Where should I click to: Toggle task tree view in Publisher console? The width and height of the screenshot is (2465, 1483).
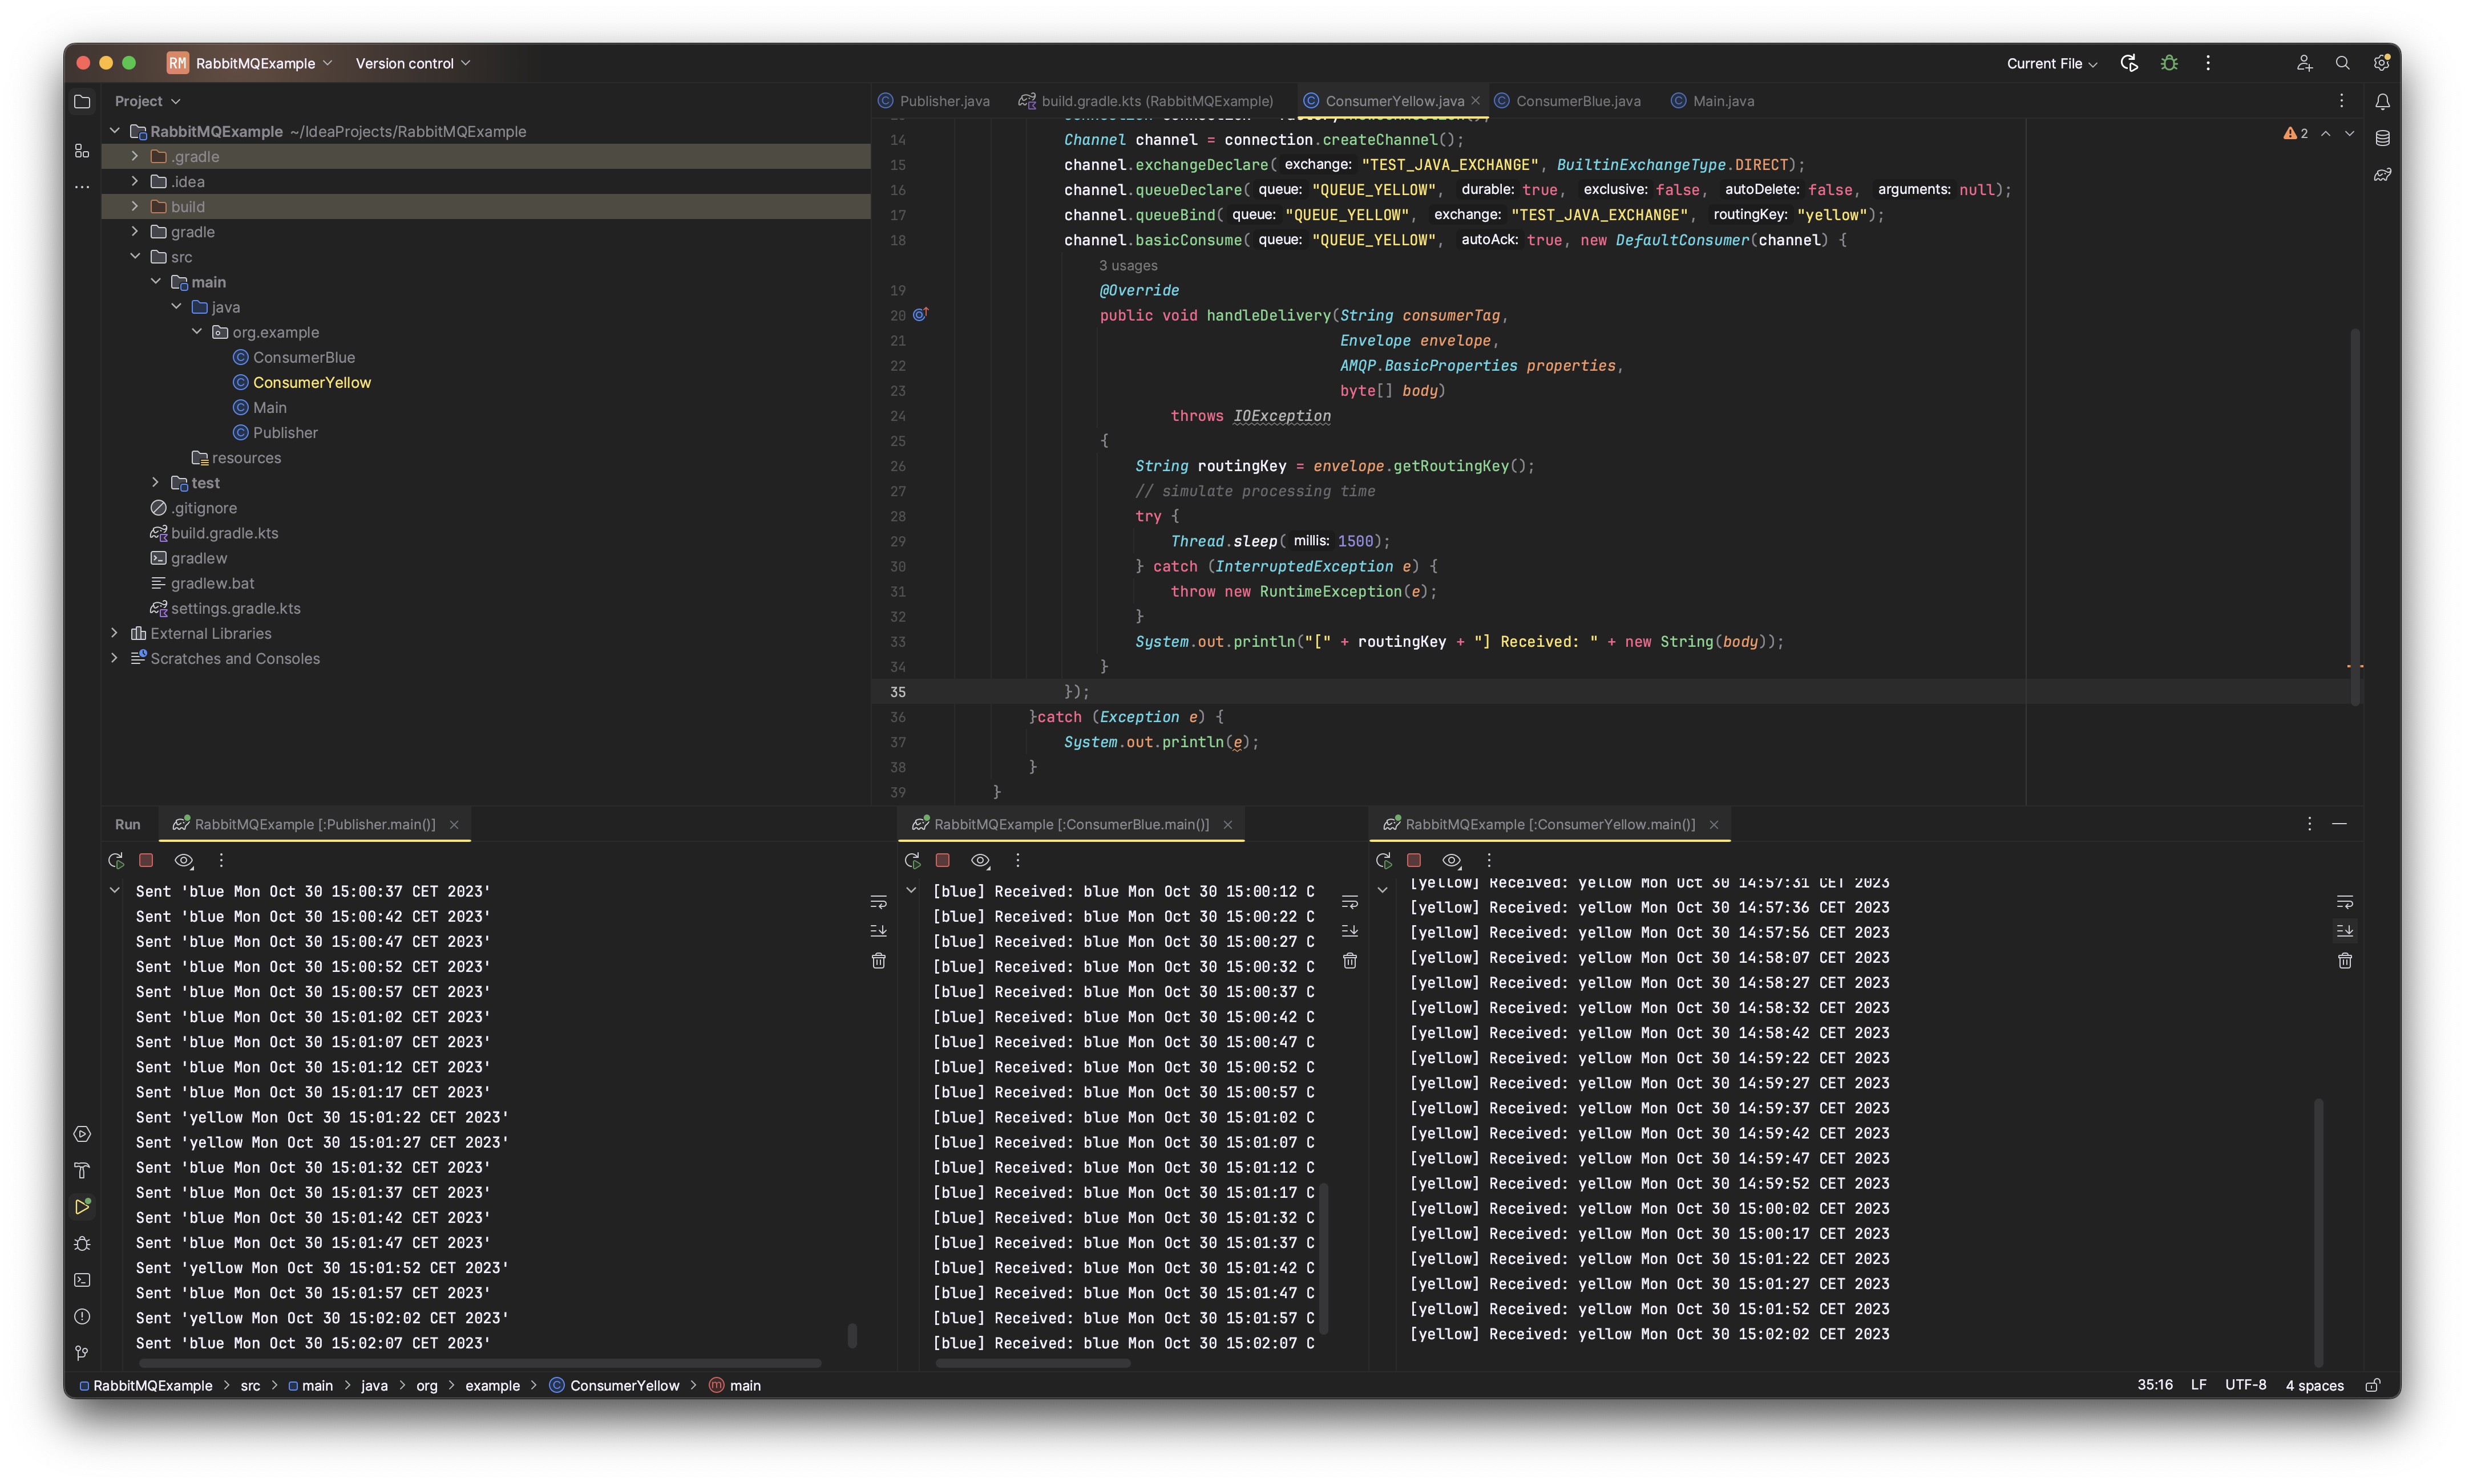184,860
